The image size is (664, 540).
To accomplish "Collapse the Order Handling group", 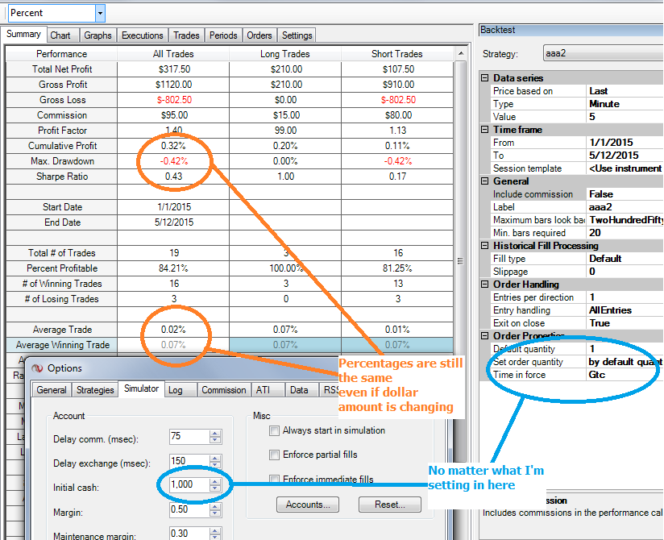I will coord(485,285).
